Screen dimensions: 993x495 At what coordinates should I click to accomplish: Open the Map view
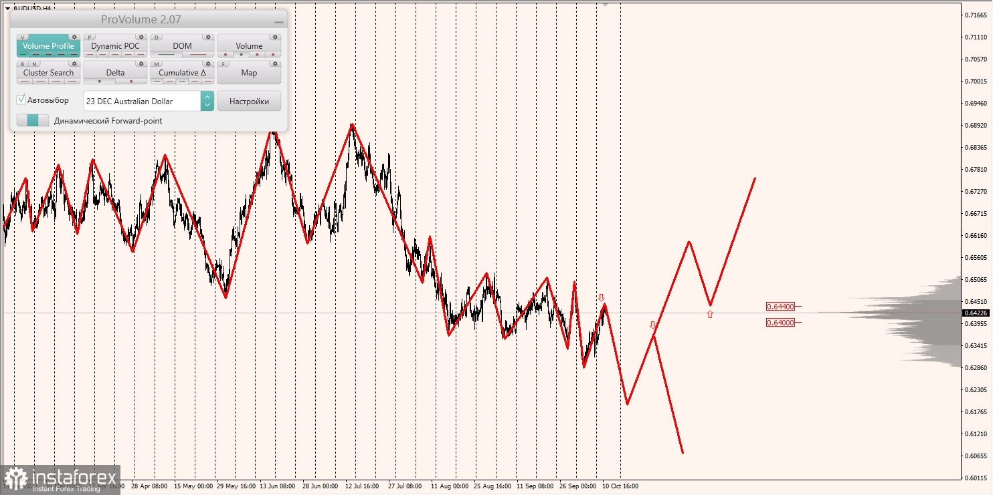tap(249, 73)
